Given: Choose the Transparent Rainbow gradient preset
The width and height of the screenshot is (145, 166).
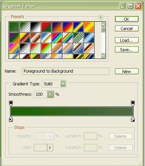Looking at the screenshot, I should [x=67, y=37].
